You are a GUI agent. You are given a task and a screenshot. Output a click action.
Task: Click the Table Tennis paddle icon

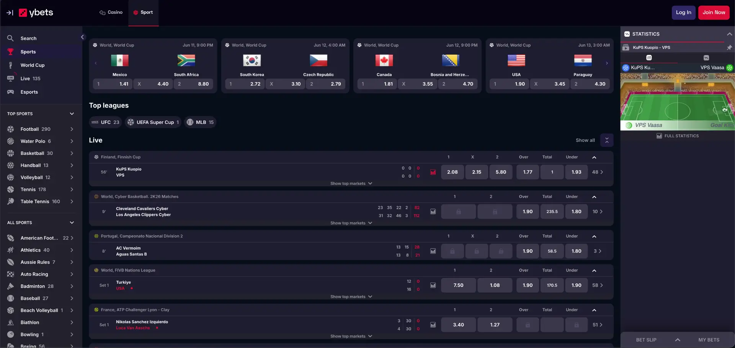pyautogui.click(x=11, y=202)
